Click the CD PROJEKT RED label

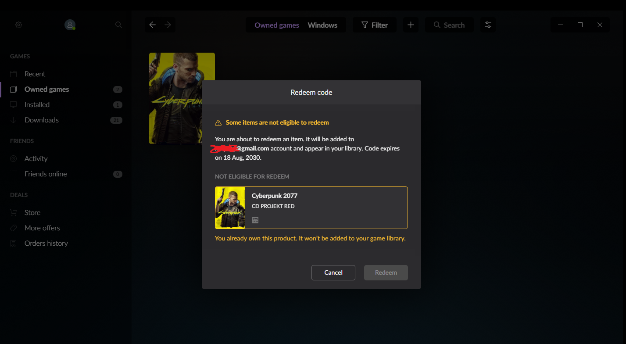pyautogui.click(x=273, y=206)
